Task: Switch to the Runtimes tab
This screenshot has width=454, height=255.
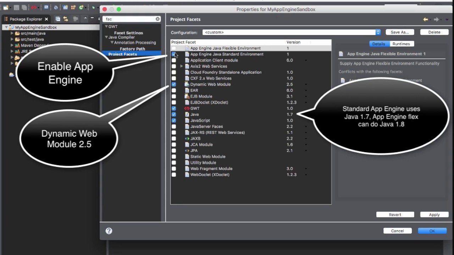Action: point(401,44)
